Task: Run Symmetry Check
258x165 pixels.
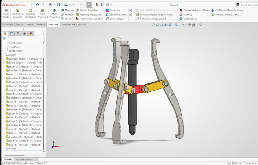Action: pos(116,14)
